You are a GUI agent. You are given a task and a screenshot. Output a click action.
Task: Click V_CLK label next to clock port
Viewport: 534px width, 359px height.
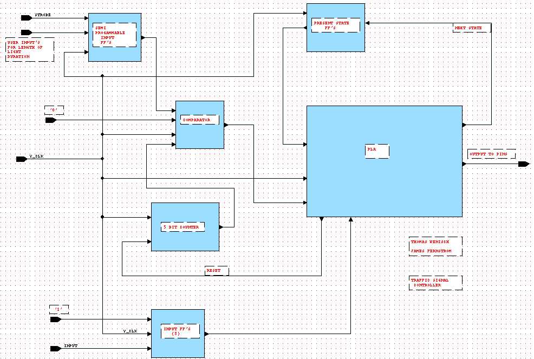click(x=36, y=156)
